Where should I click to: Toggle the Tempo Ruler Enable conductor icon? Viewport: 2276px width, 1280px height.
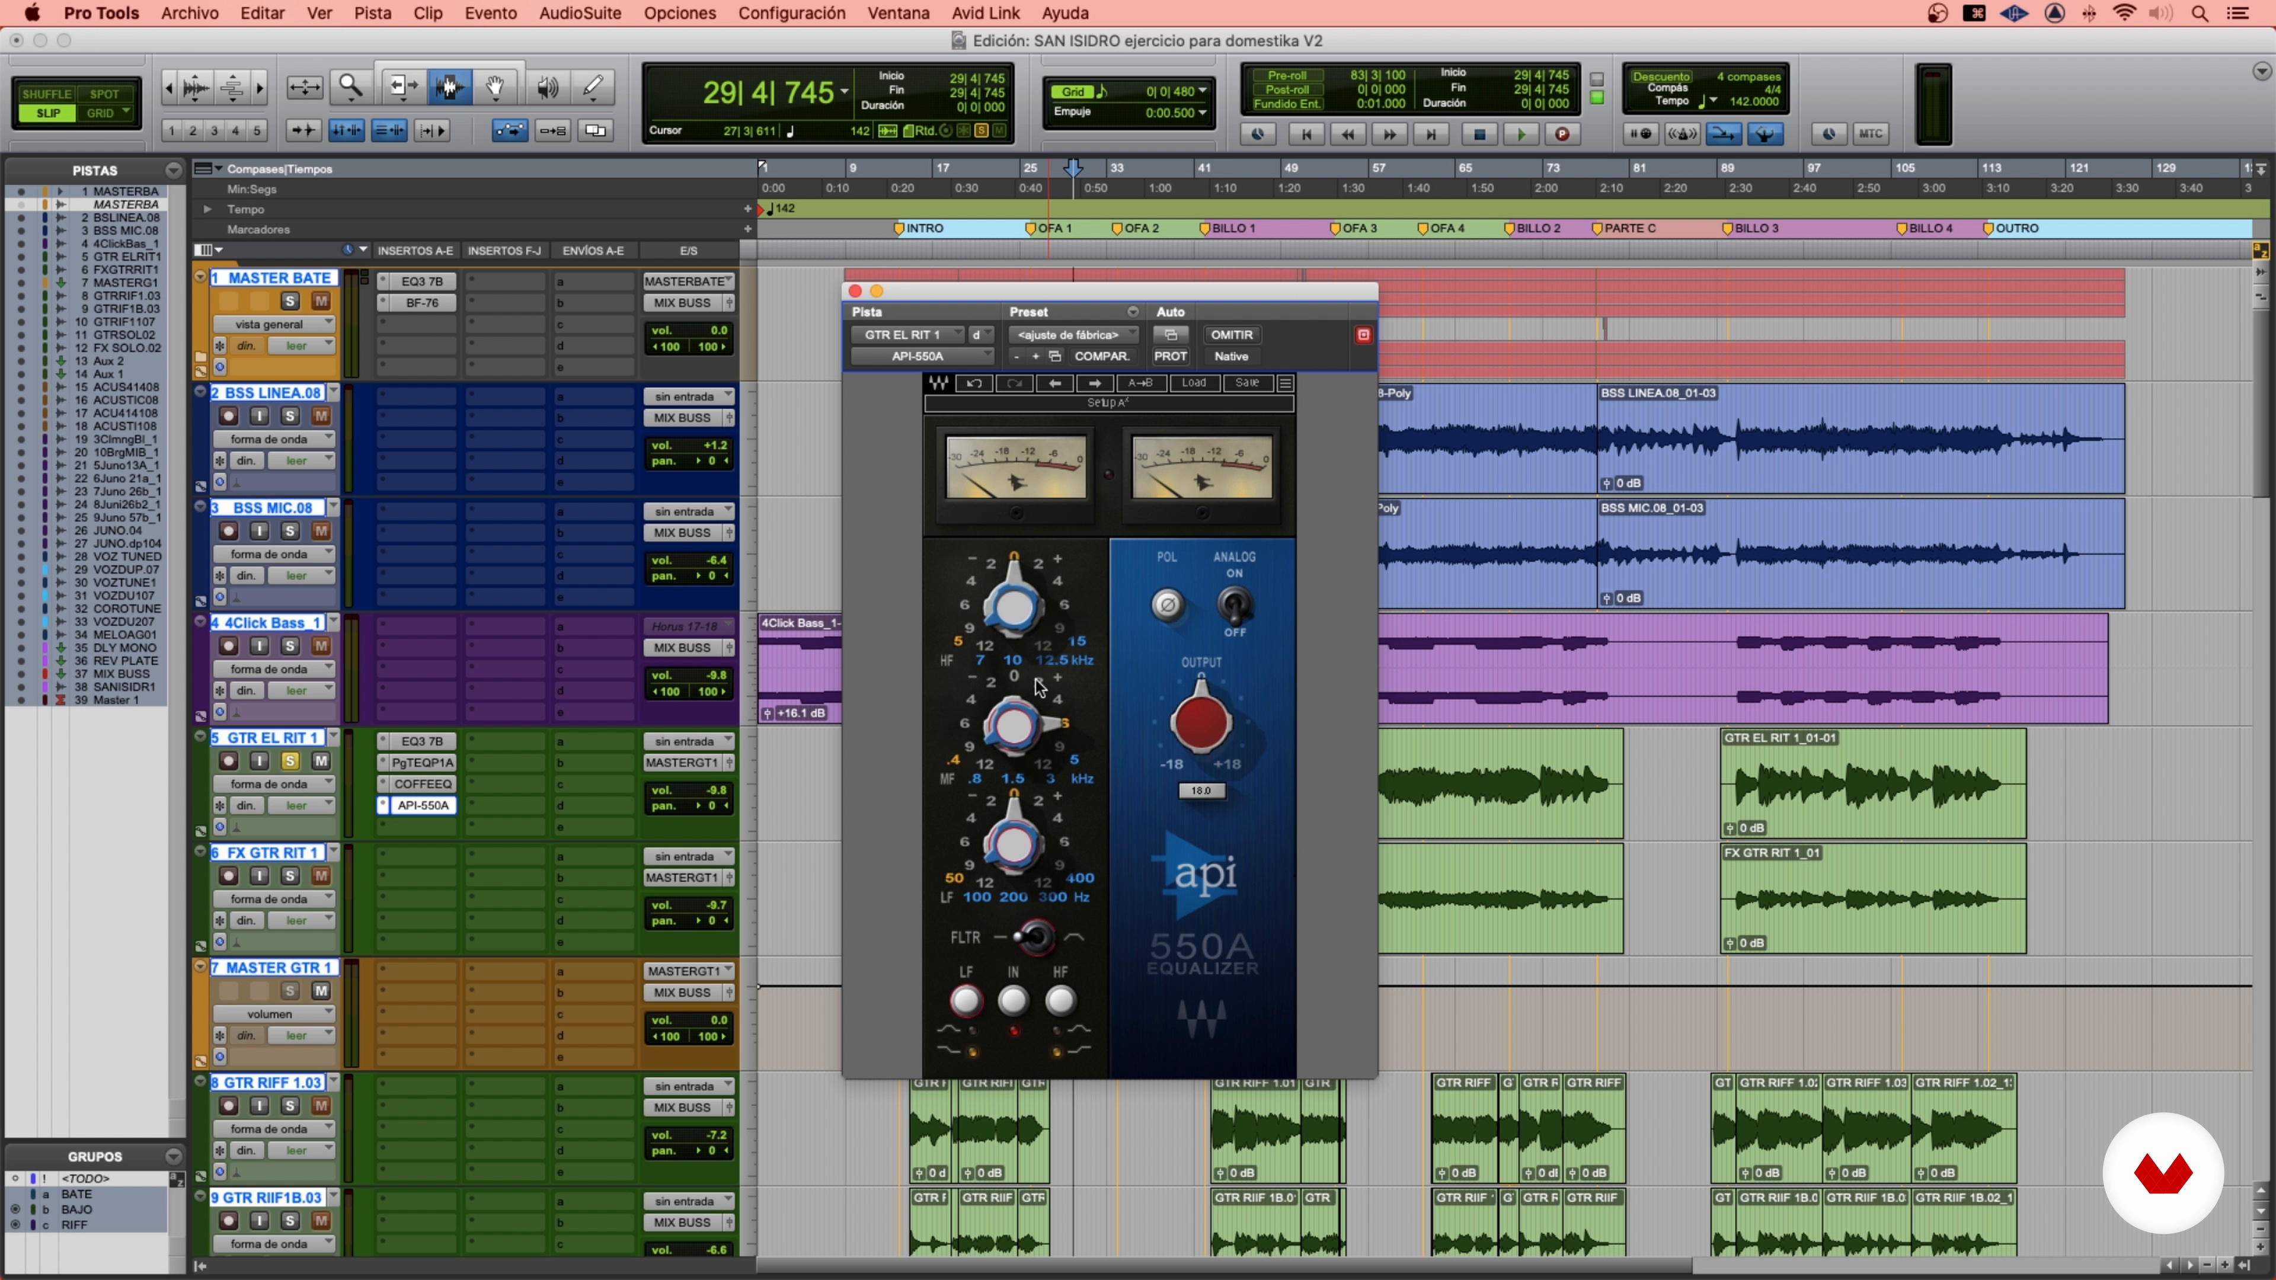(1764, 135)
